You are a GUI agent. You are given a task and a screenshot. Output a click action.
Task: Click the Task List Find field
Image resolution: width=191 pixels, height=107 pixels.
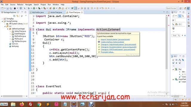[176, 35]
